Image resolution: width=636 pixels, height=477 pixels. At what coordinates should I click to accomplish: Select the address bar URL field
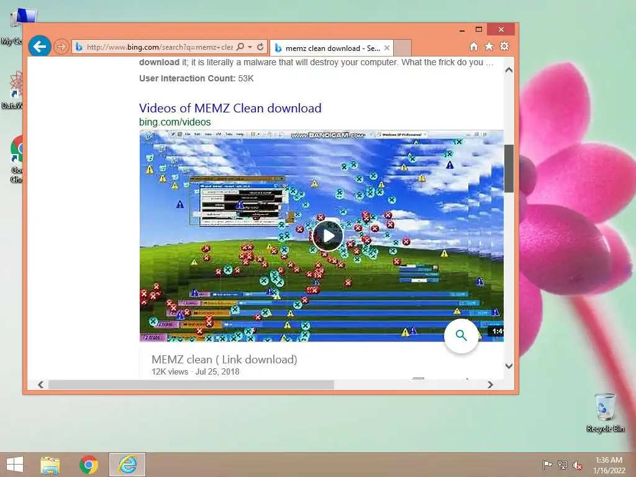[160, 47]
